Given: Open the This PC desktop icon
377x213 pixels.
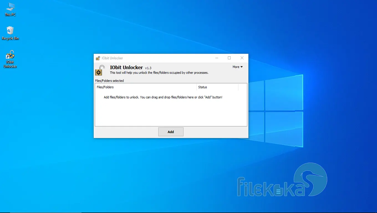Looking at the screenshot, I should click(10, 9).
